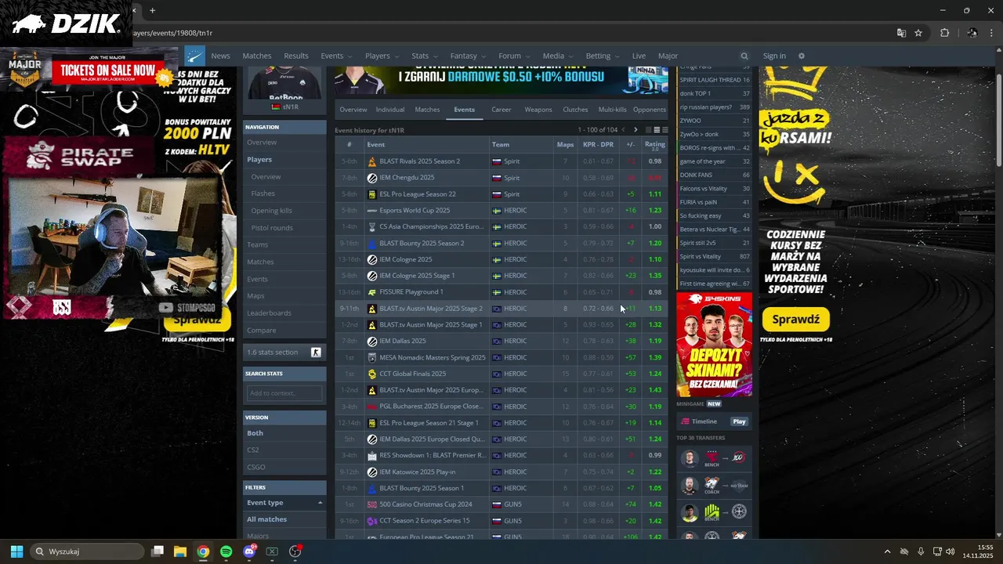This screenshot has width=1003, height=564.
Task: Click the Timeline minigame icon
Action: [x=685, y=421]
